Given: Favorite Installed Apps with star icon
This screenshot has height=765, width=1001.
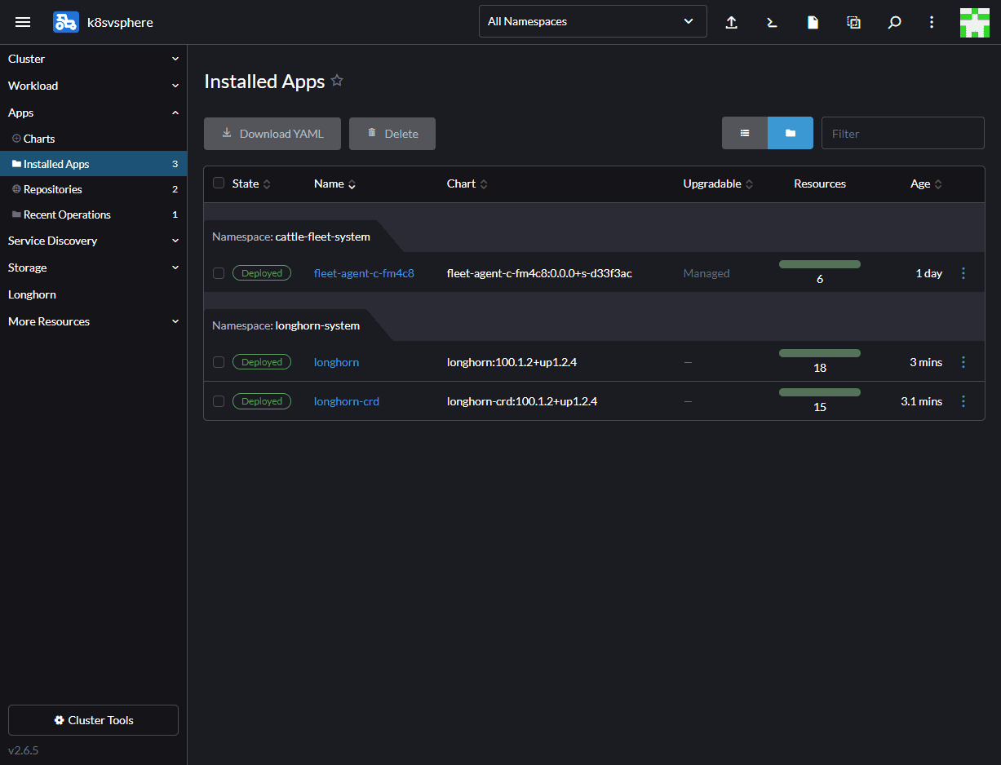Looking at the screenshot, I should tap(337, 81).
